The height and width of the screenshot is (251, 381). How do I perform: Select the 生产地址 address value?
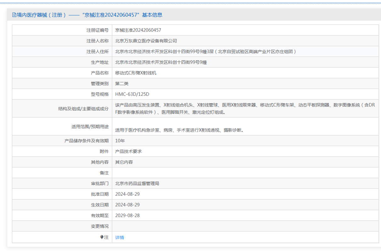[x=161, y=62]
